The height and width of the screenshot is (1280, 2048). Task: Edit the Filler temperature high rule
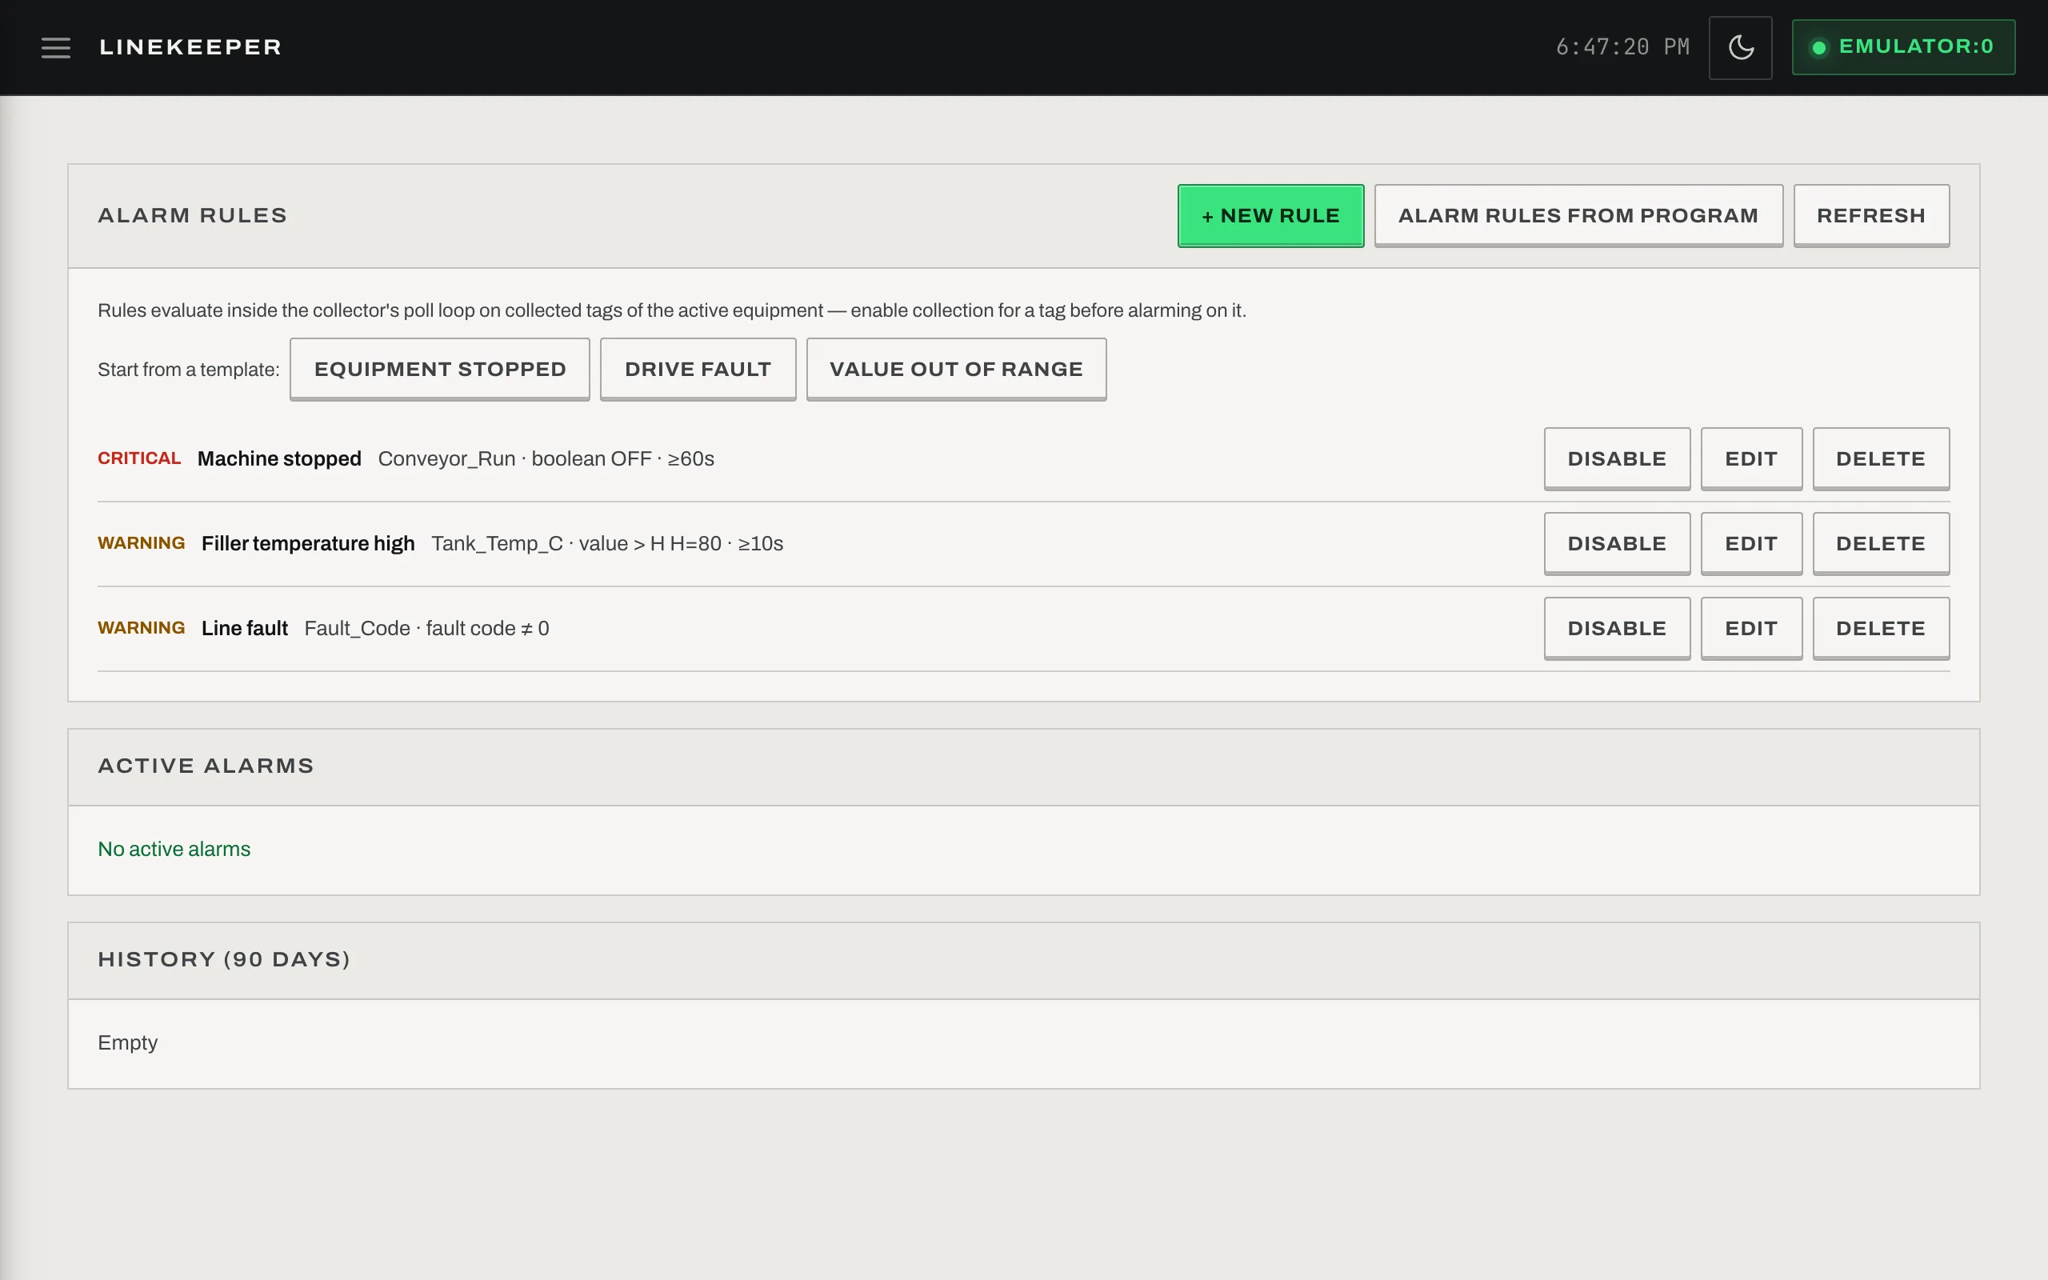(1751, 543)
